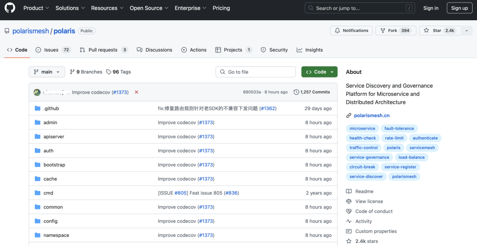
Task: Open the apiserver folder
Action: [x=54, y=136]
